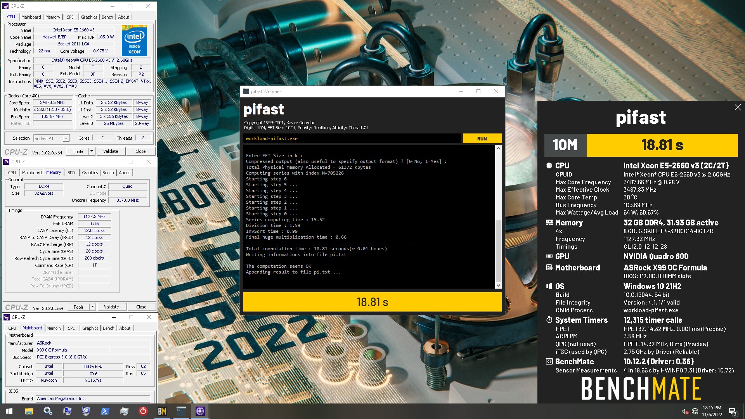Click Close button in the Memory CPU-Z window

pos(141,307)
